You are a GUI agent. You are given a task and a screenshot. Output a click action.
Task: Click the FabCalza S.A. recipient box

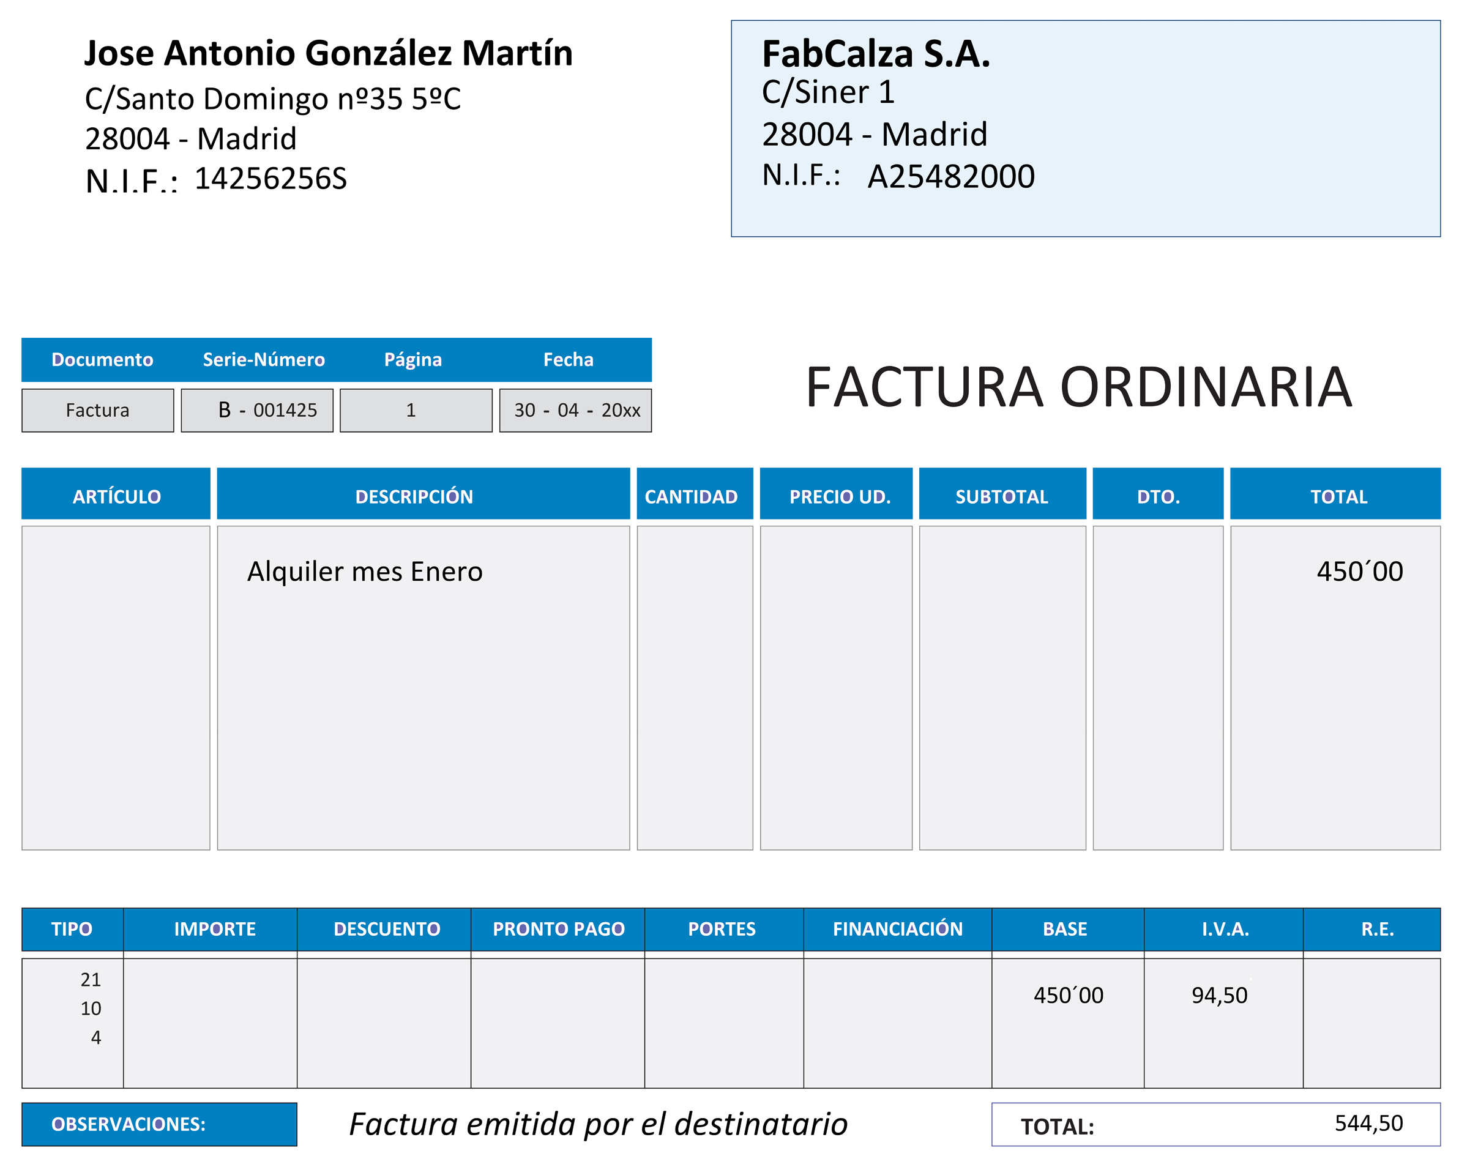point(1085,129)
